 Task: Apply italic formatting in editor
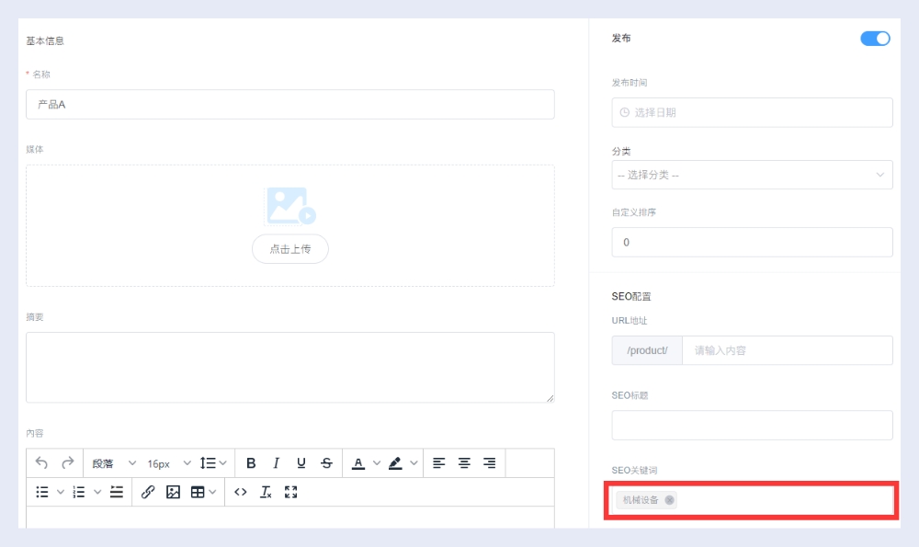coord(276,463)
